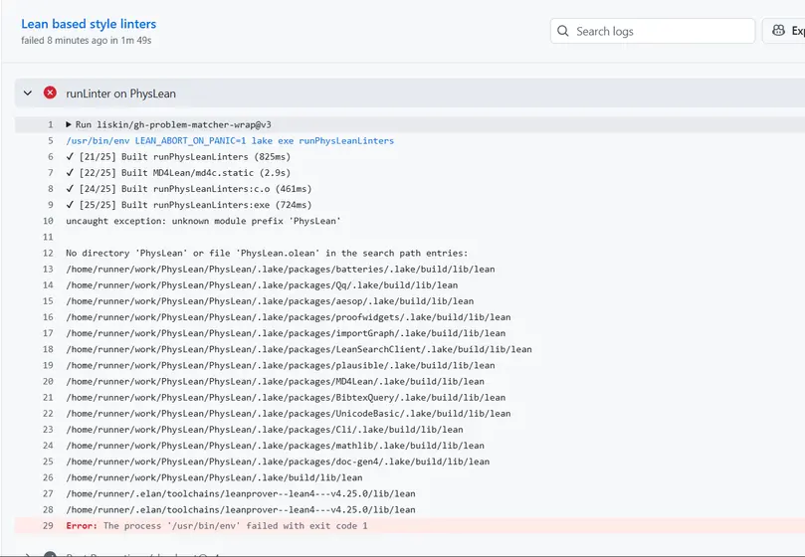Click the magnifier icon in Search logs

pos(564,32)
